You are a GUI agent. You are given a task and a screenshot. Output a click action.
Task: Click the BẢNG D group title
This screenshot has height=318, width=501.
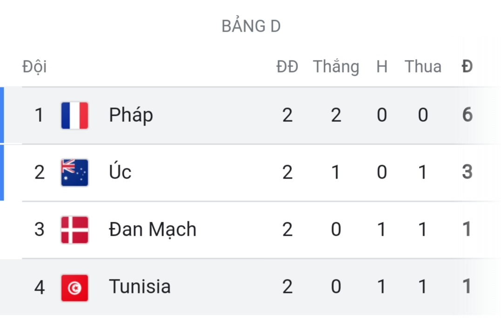tap(251, 26)
